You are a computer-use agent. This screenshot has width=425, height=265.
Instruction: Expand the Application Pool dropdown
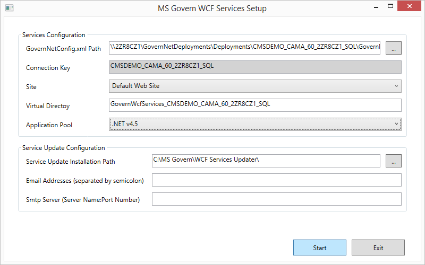[255, 124]
